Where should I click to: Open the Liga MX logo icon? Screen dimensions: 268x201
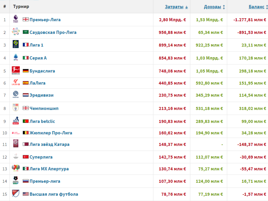[16, 168]
